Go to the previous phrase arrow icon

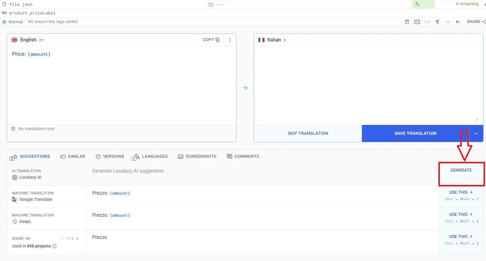(x=448, y=22)
